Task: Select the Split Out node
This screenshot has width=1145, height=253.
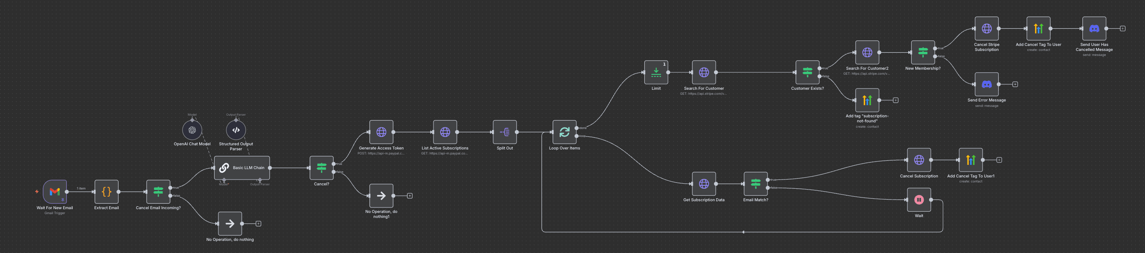Action: [x=504, y=132]
